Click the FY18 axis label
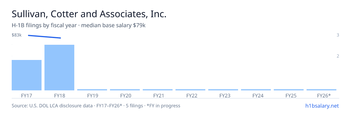 tap(59, 96)
